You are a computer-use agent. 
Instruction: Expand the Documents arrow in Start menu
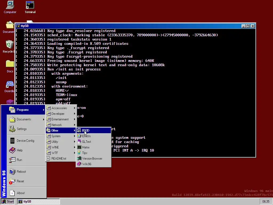tap(43, 119)
